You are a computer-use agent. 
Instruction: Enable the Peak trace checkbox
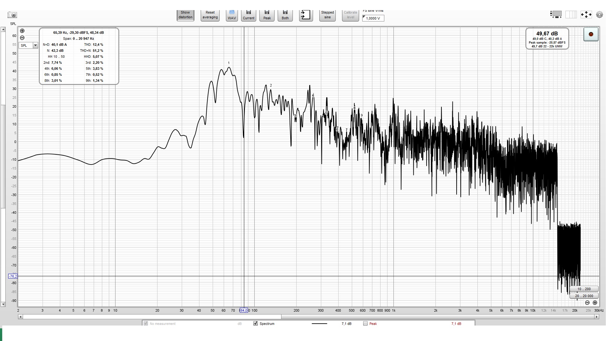365,323
